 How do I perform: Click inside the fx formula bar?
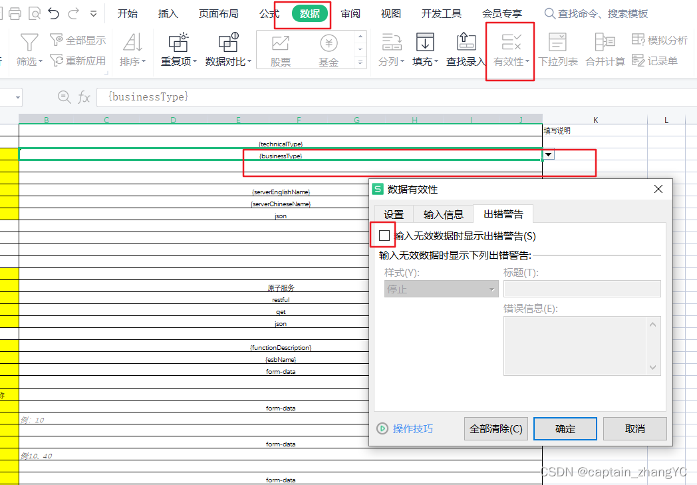point(200,96)
